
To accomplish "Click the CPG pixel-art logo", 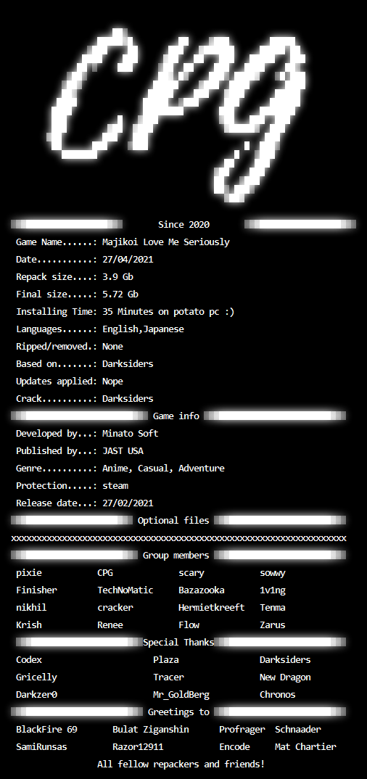I will coord(178,115).
